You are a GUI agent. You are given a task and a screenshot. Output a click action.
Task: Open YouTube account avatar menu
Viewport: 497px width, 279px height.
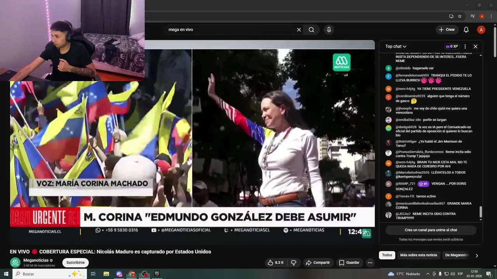[x=481, y=30]
